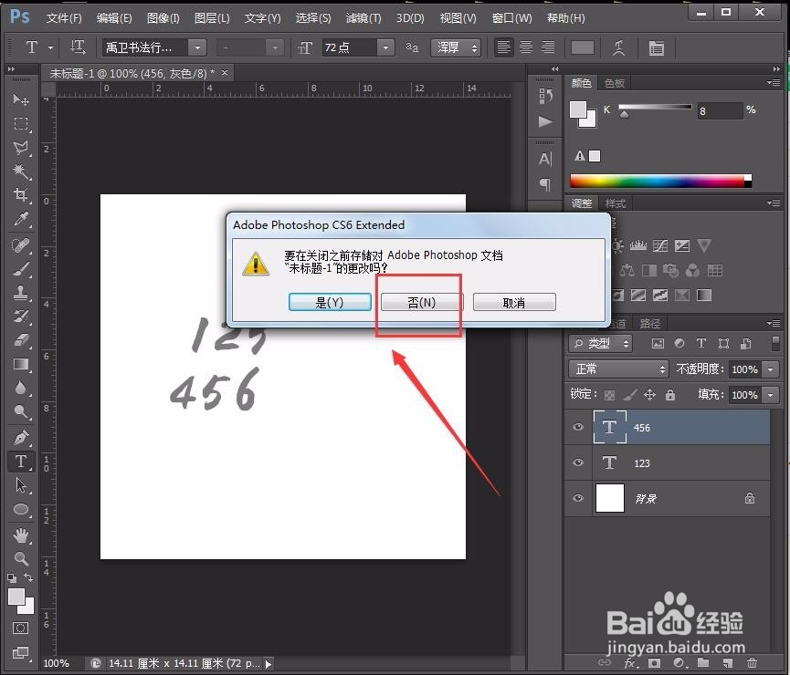This screenshot has height=675, width=790.
Task: Select the Crop tool
Action: coord(21,195)
